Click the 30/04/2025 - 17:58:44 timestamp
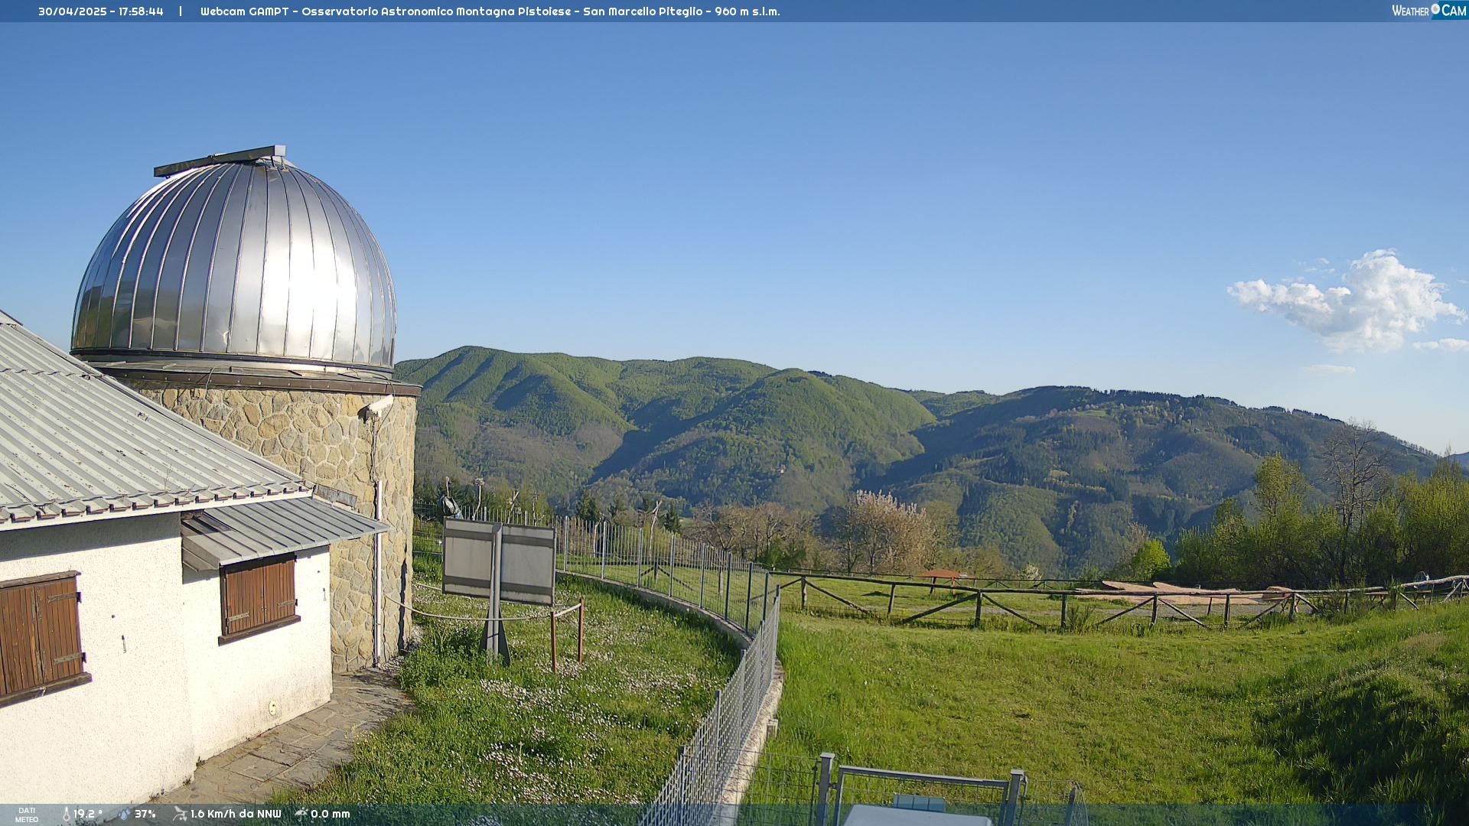The width and height of the screenshot is (1469, 826). (x=101, y=11)
